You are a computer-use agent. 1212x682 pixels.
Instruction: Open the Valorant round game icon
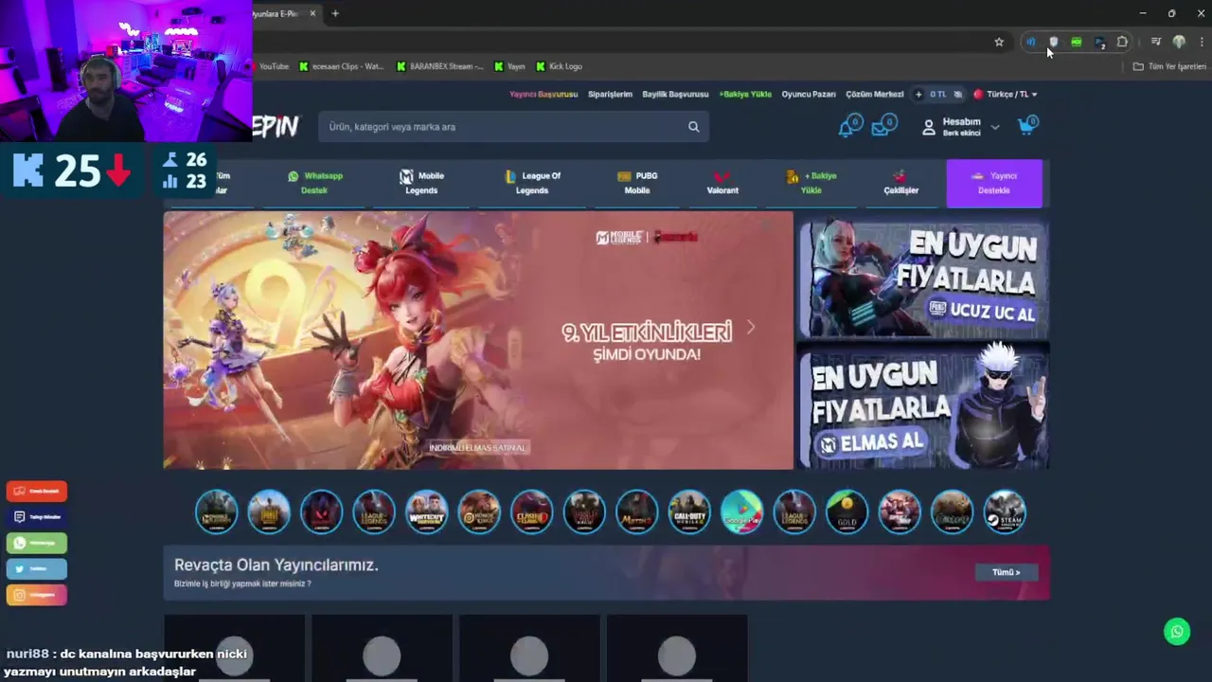[321, 511]
